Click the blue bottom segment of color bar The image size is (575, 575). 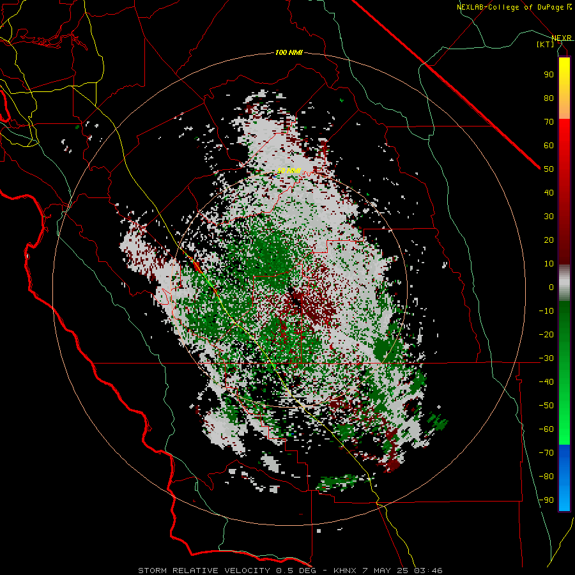(x=564, y=477)
